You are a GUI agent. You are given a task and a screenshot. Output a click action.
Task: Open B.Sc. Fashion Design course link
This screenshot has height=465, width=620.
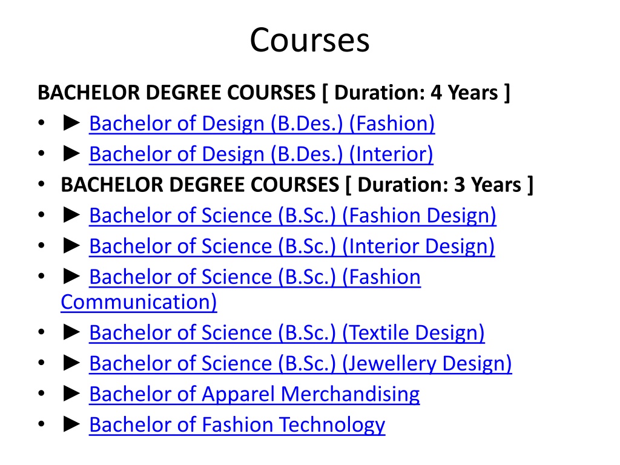pos(292,216)
